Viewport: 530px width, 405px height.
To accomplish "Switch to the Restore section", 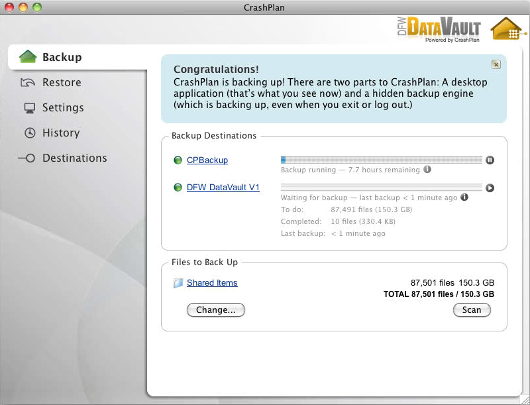I will [x=62, y=82].
